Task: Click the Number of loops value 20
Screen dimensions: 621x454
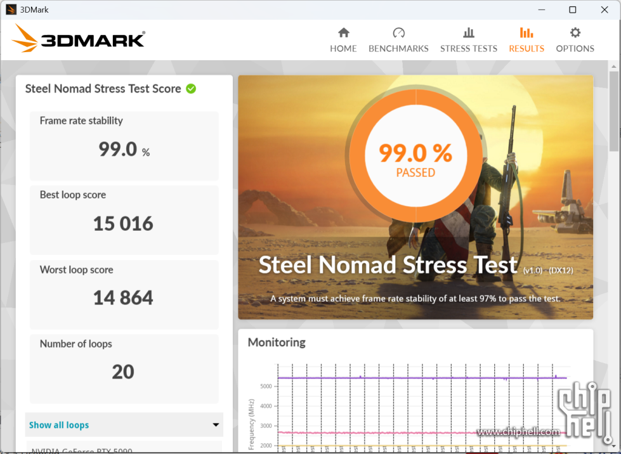Action: (123, 372)
